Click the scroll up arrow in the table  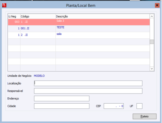point(152,16)
